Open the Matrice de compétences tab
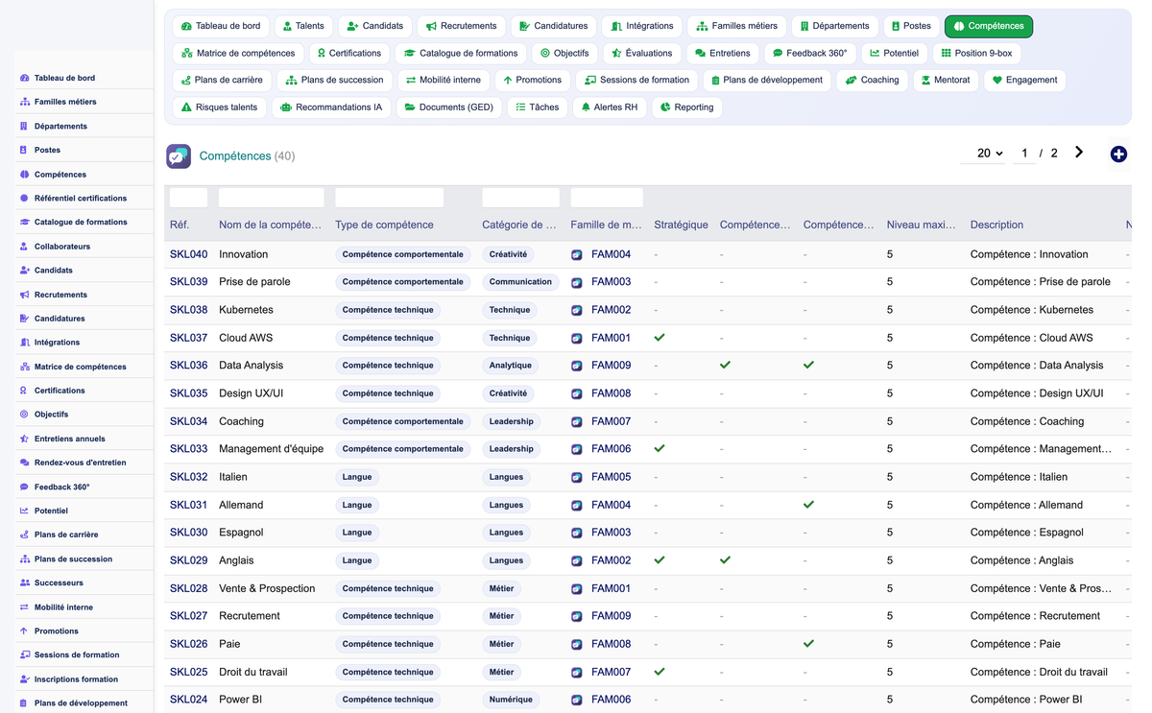This screenshot has width=1152, height=713. tap(238, 54)
